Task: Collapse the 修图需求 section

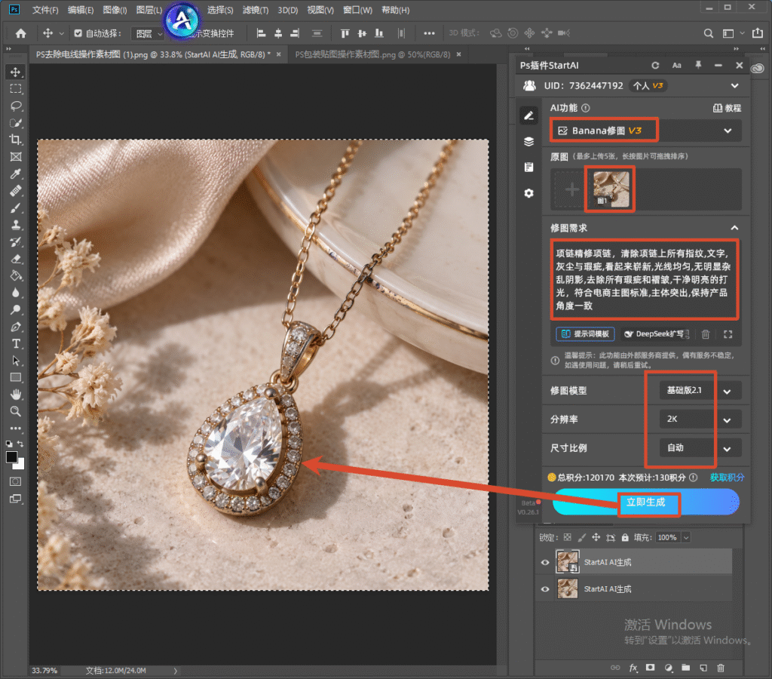Action: [734, 228]
